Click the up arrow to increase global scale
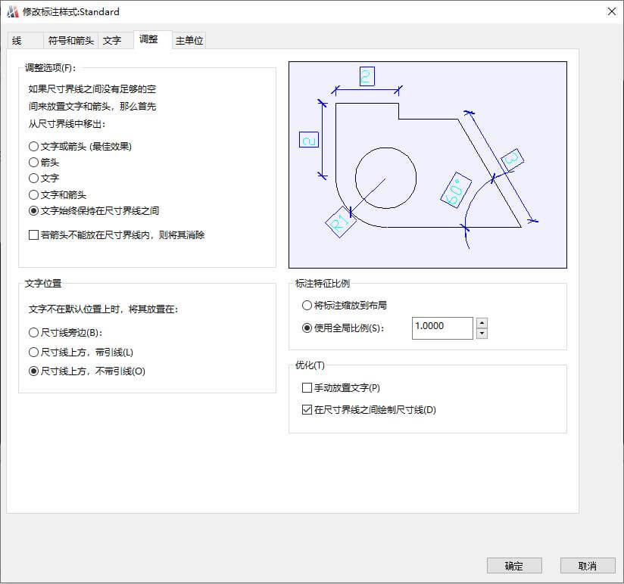The width and height of the screenshot is (624, 584). [482, 322]
